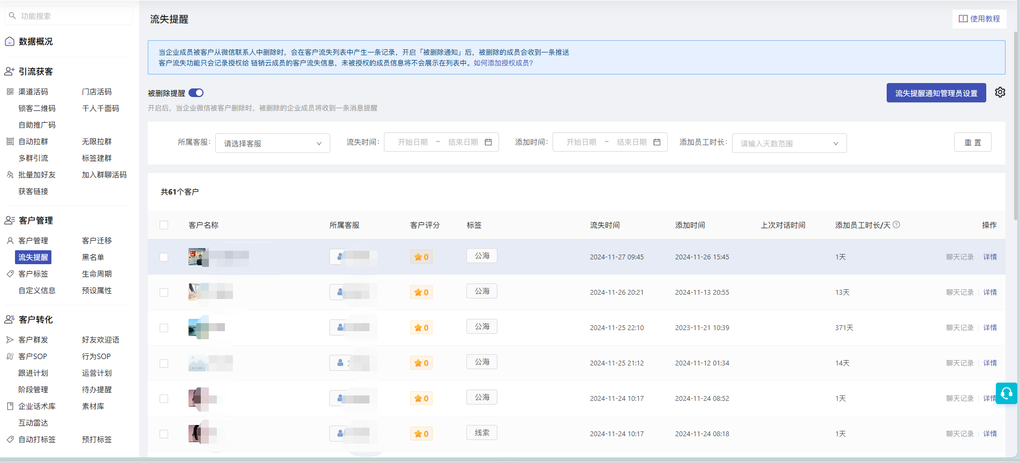Open 数据概况 in the sidebar
1020x463 pixels.
pos(35,41)
